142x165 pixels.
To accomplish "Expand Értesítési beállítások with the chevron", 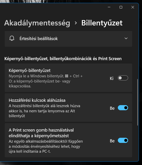I will [x=126, y=38].
